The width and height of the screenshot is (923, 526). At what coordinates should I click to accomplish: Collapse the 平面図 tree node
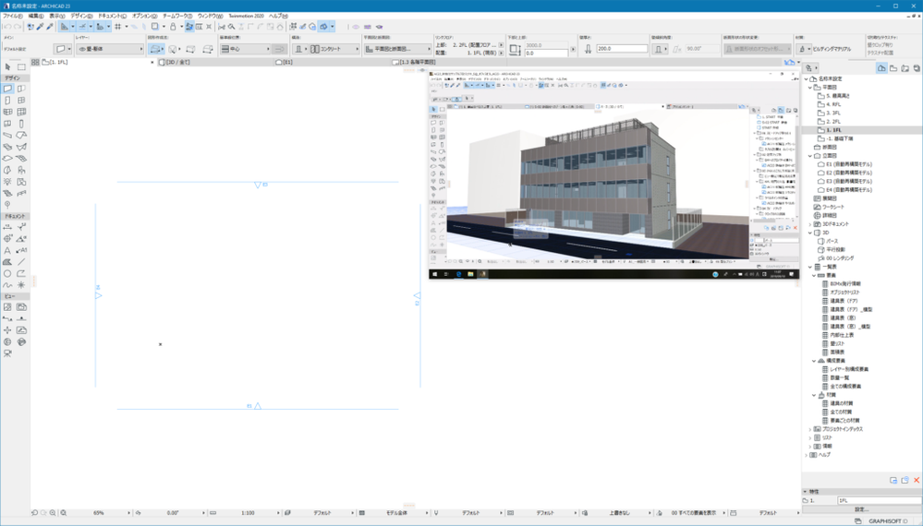pyautogui.click(x=810, y=87)
